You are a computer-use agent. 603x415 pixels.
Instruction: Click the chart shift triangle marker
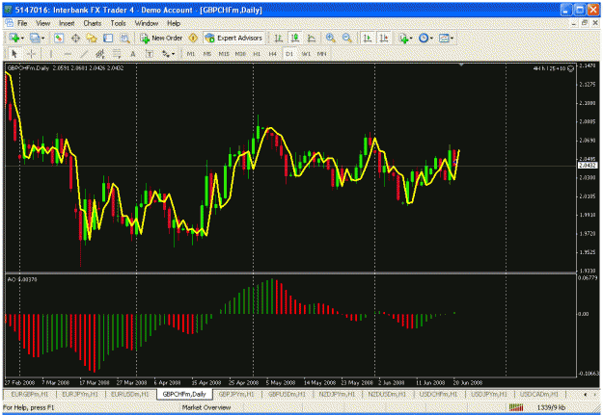pos(461,65)
